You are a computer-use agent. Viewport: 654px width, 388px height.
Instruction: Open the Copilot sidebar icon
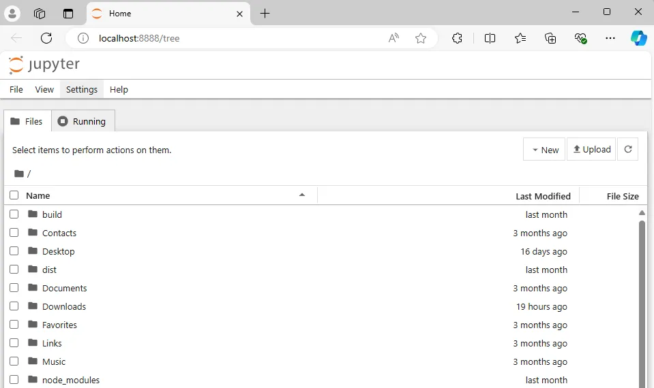point(638,38)
